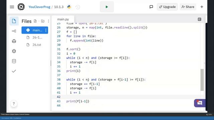
Task: Click line number 38 in gutter
Action: click(x=59, y=80)
